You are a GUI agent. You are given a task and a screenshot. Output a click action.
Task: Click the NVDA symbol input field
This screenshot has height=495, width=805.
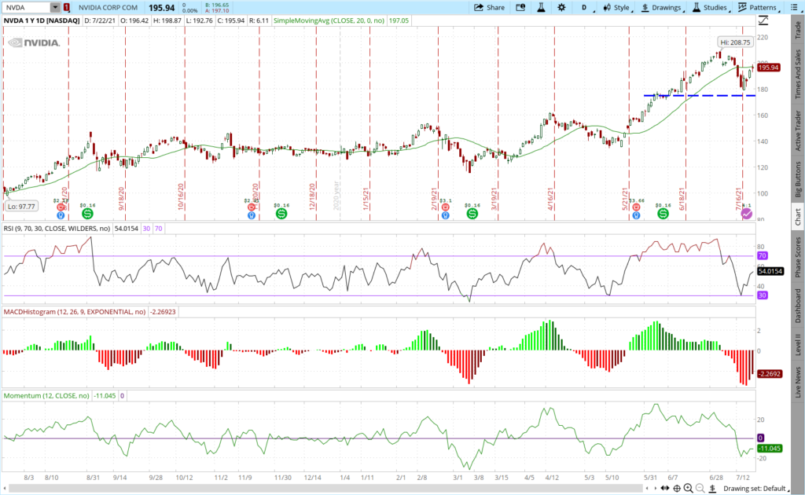(27, 7)
